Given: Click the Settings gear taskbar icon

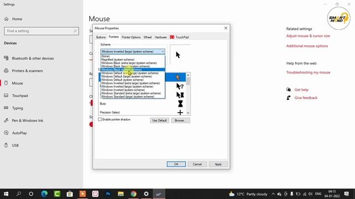Looking at the screenshot, I should 146,194.
